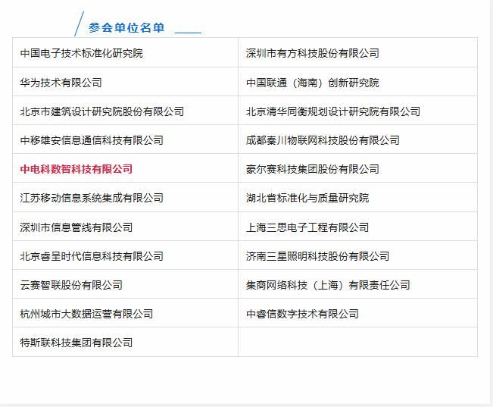Open the red 中电科数智科技有限公司 link
Image resolution: width=493 pixels, height=407 pixels.
[76, 169]
